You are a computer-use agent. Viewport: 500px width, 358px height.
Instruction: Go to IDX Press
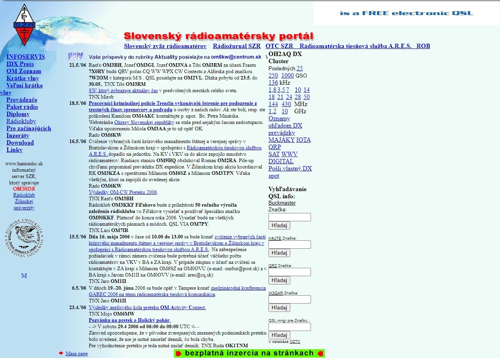(x=20, y=64)
